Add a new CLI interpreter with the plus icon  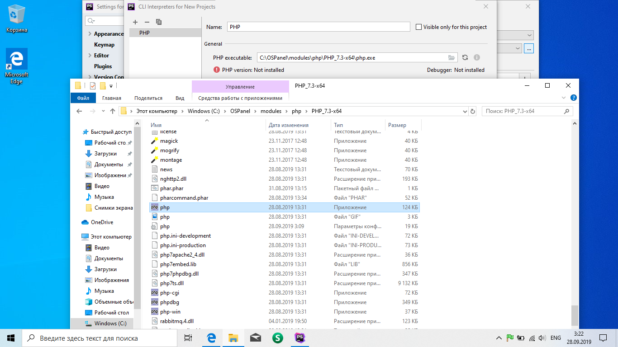point(135,22)
